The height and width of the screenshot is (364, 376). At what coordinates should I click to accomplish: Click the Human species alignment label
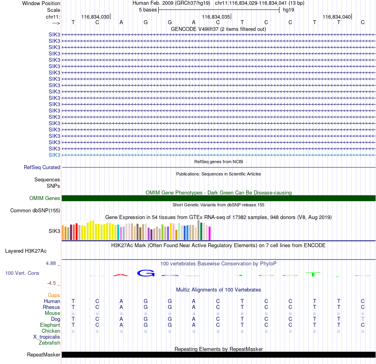click(52, 301)
